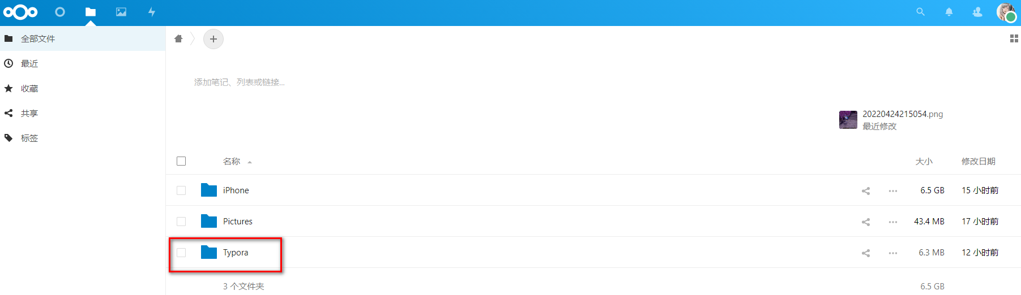Open more actions for Typora folder

[x=893, y=253]
